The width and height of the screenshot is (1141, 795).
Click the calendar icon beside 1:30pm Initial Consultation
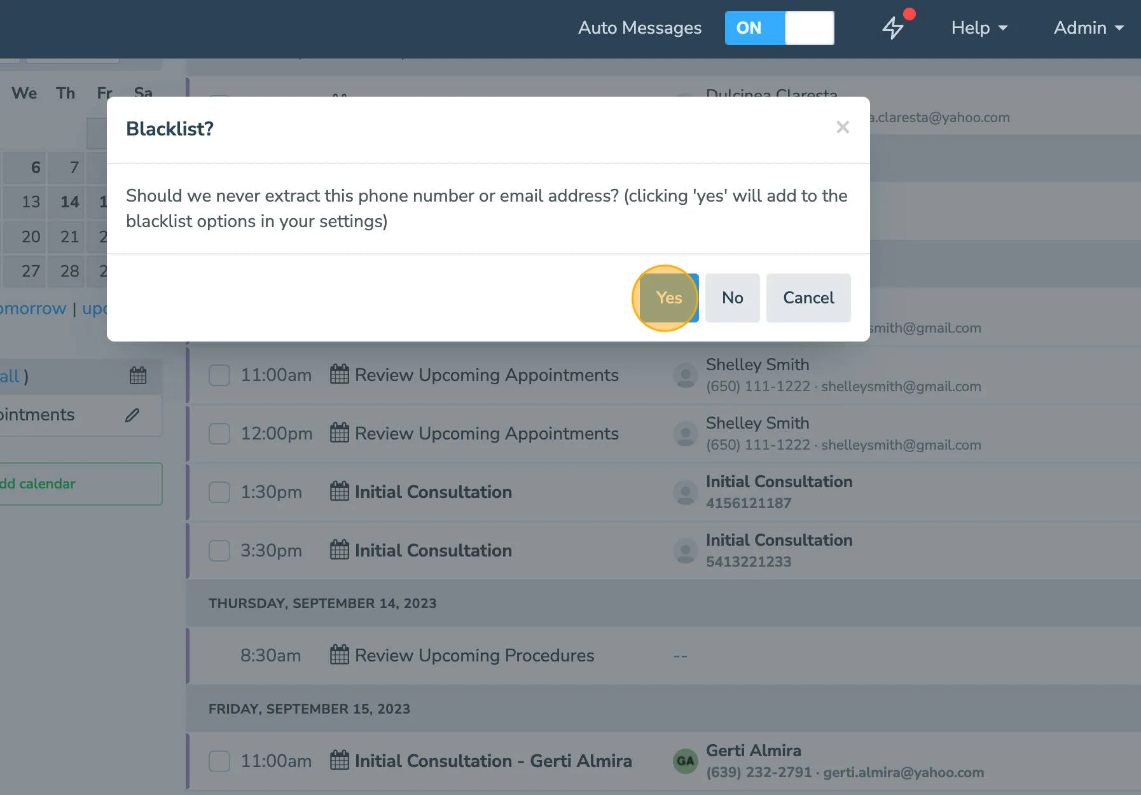pos(340,492)
